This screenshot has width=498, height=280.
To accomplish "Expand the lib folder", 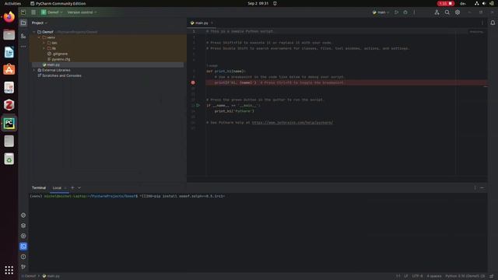I will [44, 48].
